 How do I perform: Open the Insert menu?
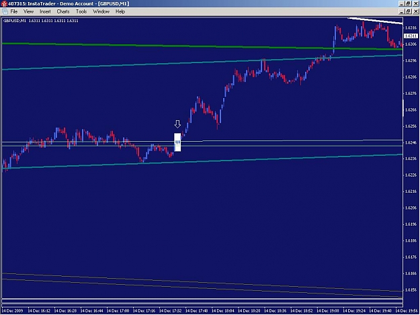(45, 11)
